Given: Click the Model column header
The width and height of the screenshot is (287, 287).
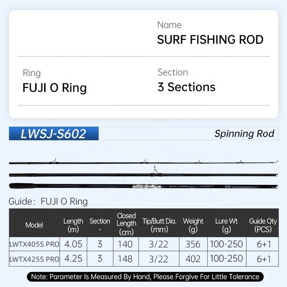Looking at the screenshot, I should tap(34, 225).
